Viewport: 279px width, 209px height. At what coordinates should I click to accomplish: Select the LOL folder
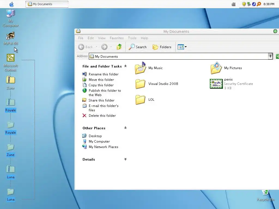(145, 100)
